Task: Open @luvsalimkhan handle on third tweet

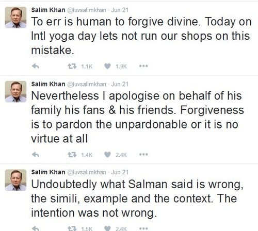Action: [x=87, y=172]
